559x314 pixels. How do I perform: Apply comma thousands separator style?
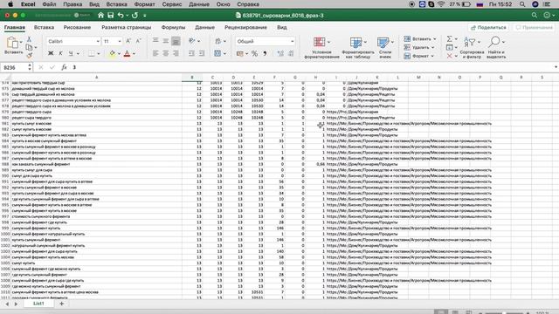(x=265, y=54)
